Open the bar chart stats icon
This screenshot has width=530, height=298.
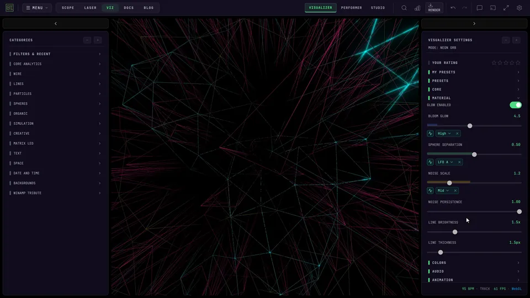(417, 8)
